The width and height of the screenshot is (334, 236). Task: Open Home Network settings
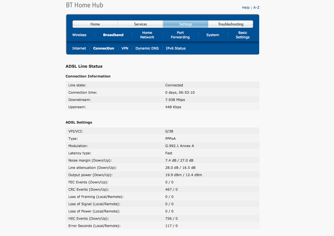[x=147, y=35]
